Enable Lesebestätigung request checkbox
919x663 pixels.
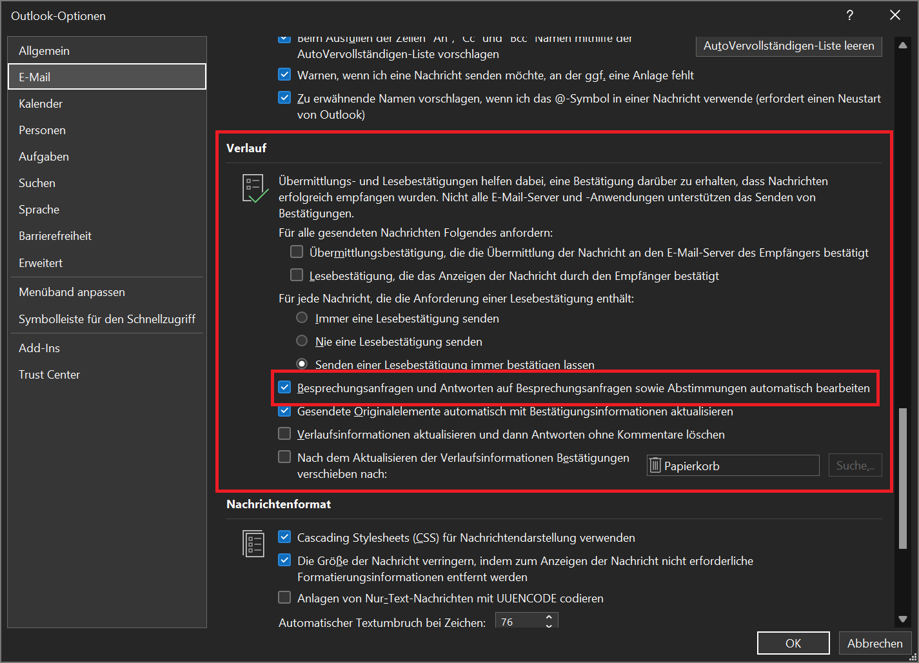pyautogui.click(x=297, y=275)
